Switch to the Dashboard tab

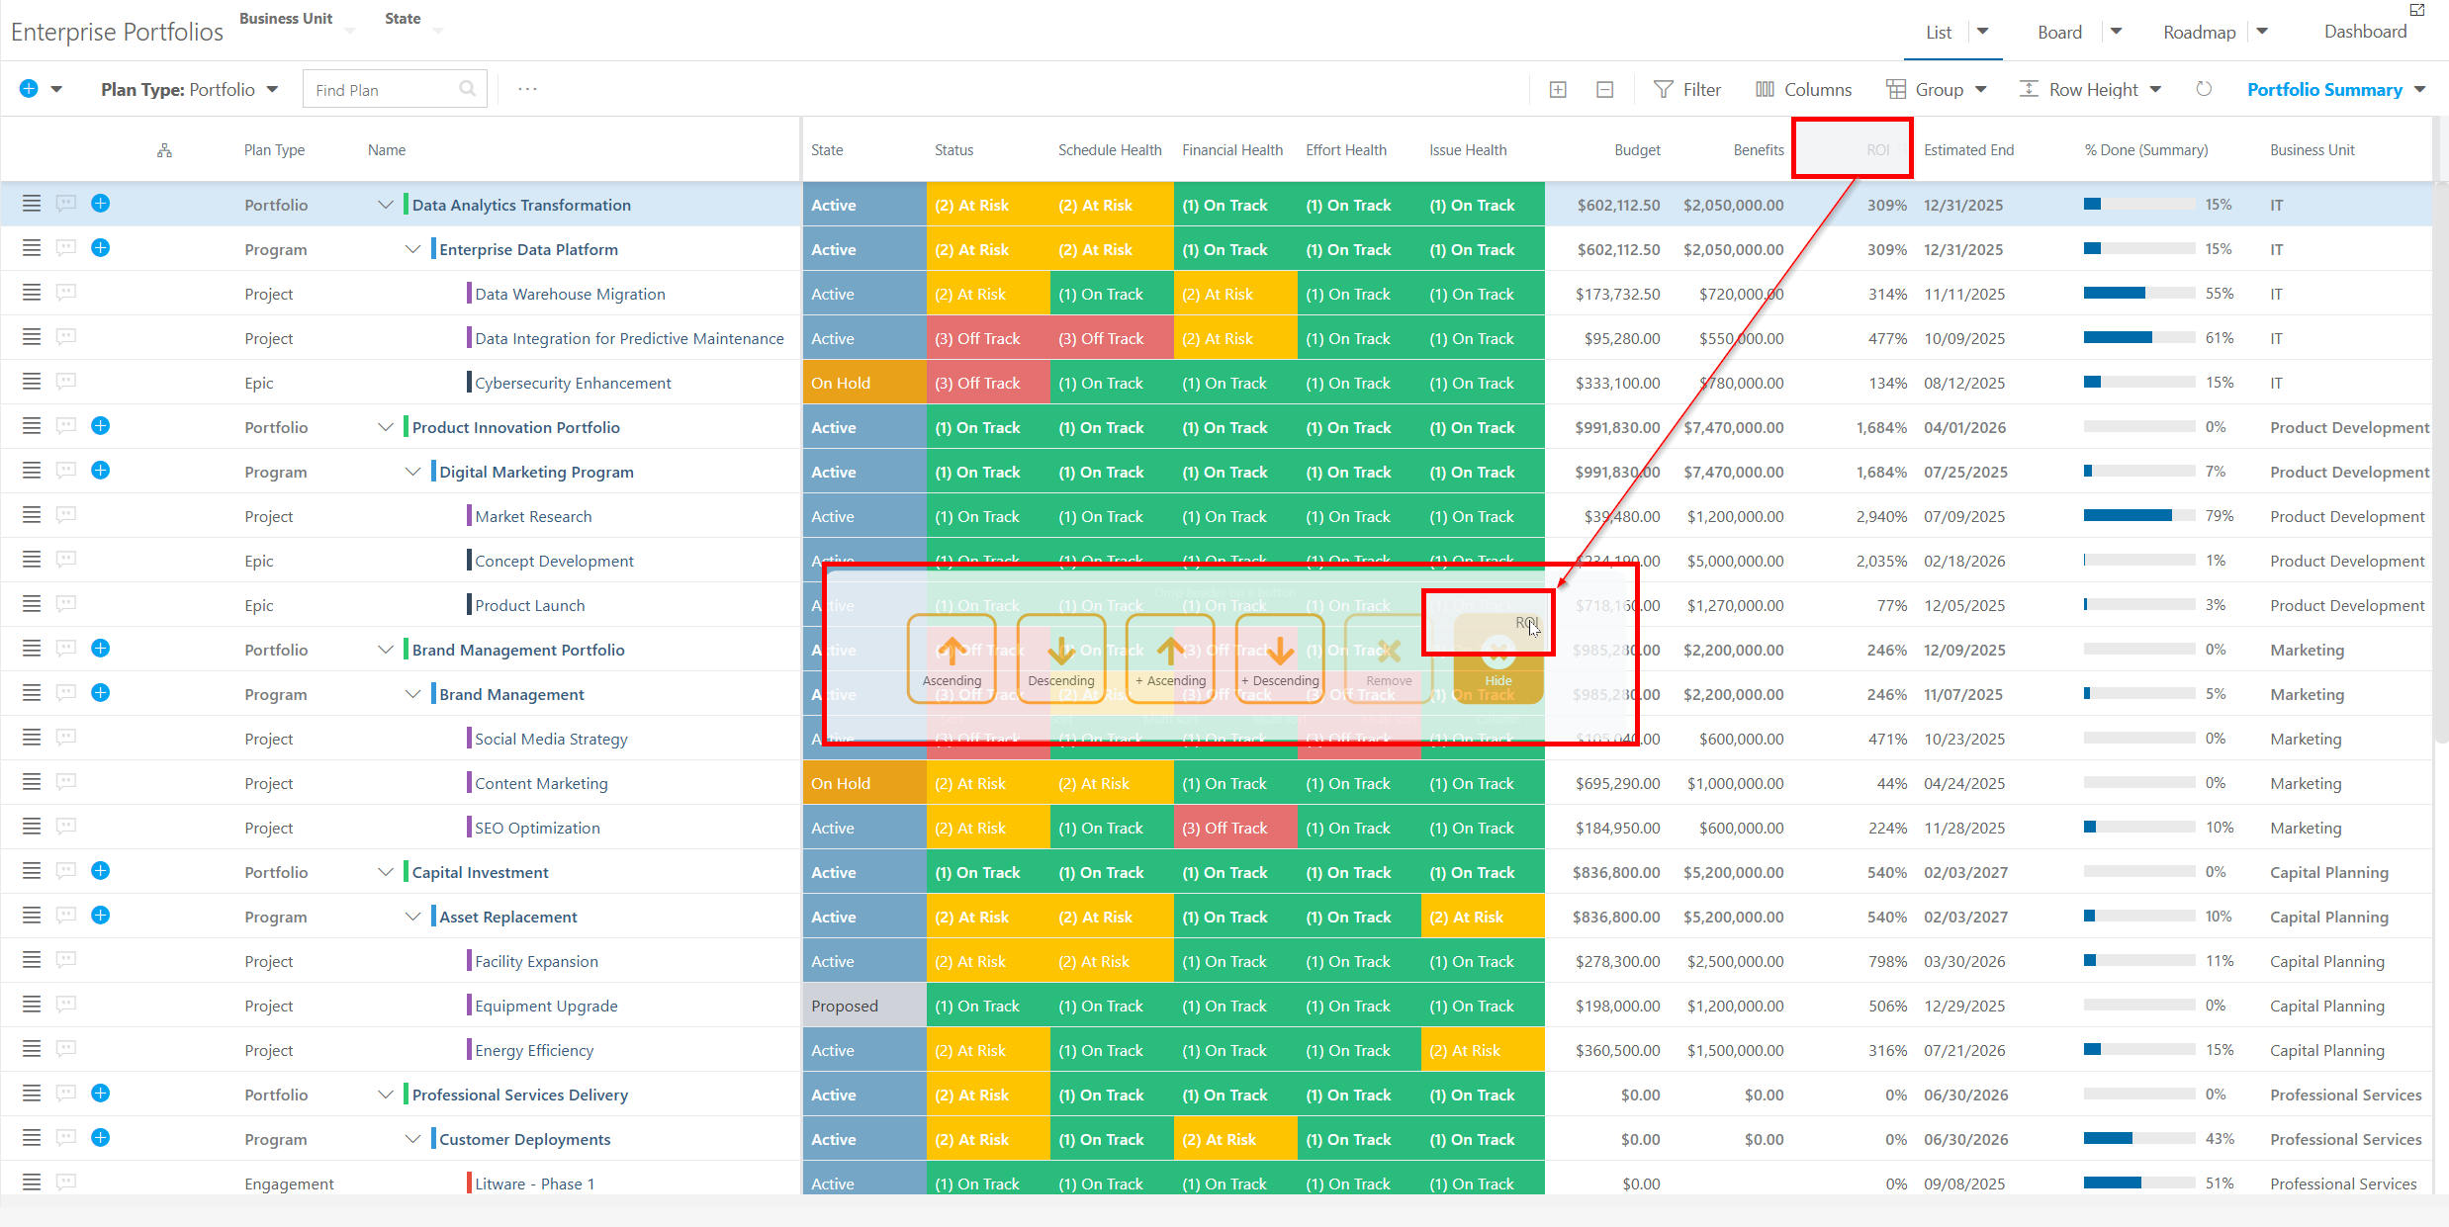click(2365, 32)
